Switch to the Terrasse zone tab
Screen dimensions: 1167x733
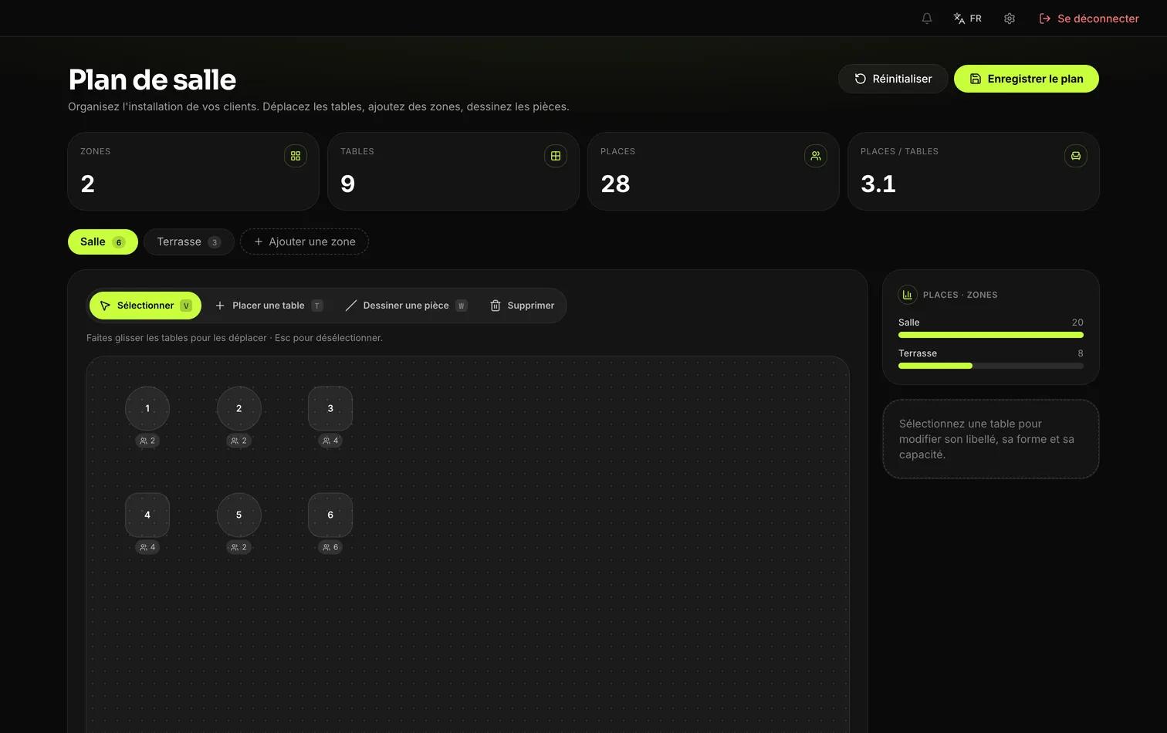tap(189, 242)
